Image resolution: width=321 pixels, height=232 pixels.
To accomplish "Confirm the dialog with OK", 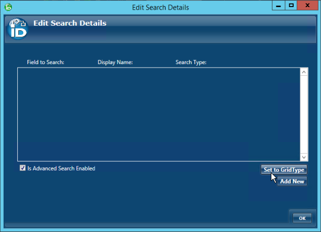I will tap(302, 218).
